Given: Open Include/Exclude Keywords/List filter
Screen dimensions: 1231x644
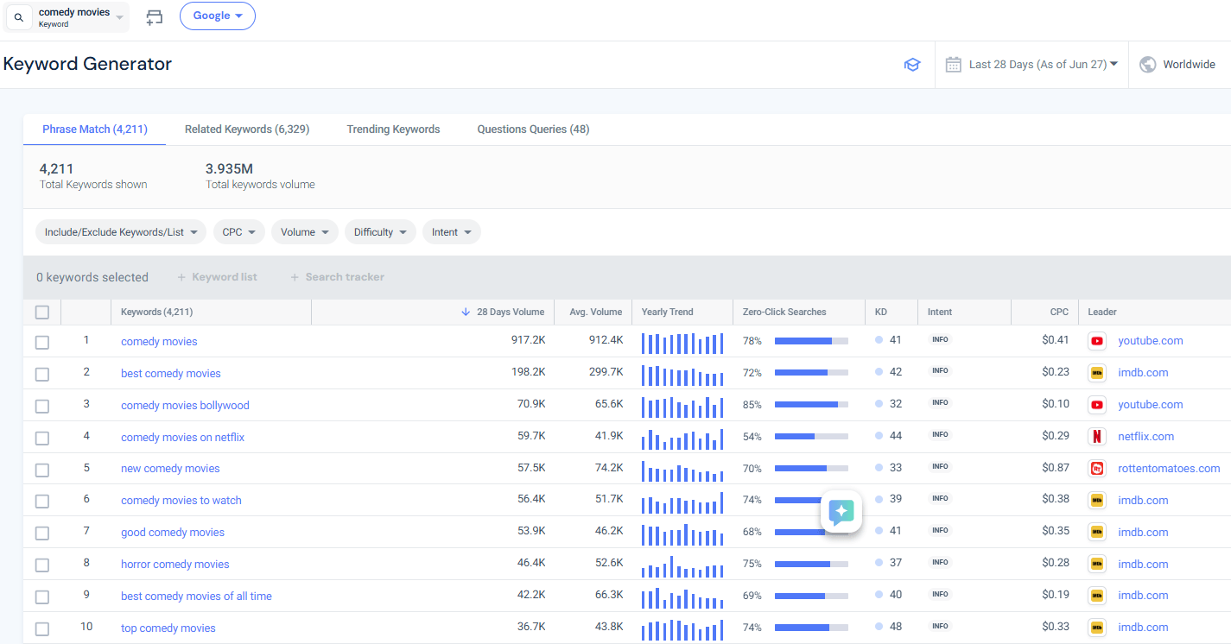Looking at the screenshot, I should pos(121,232).
